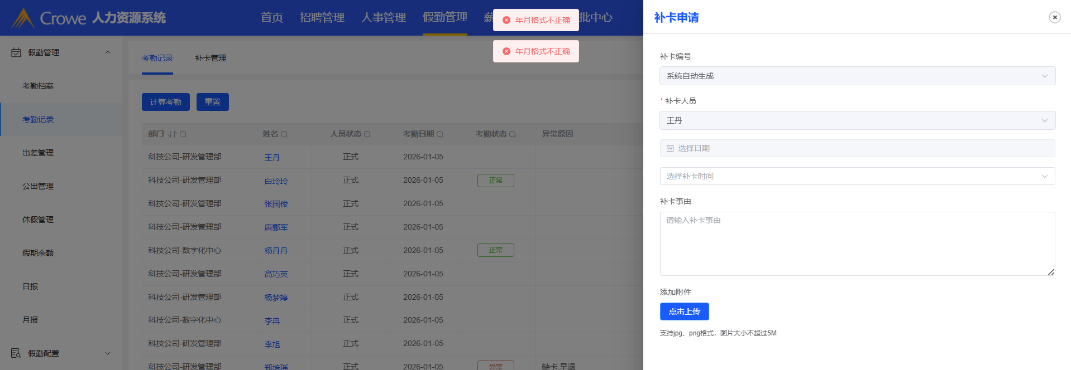Close the 补卡申请 drawer panel
Screen dimensions: 1071x370
tap(1054, 17)
